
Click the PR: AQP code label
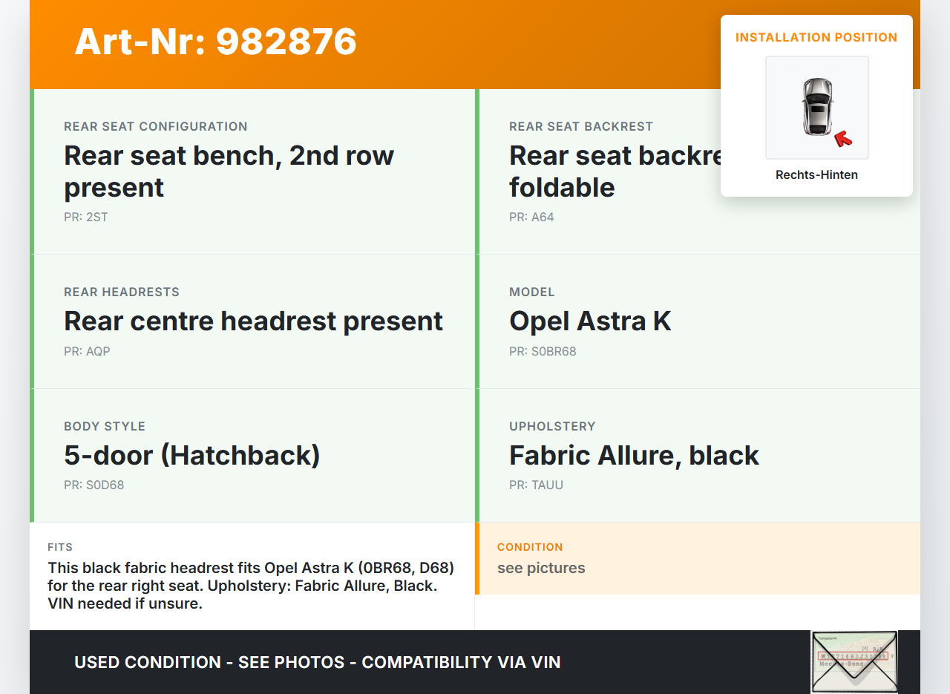pos(87,351)
